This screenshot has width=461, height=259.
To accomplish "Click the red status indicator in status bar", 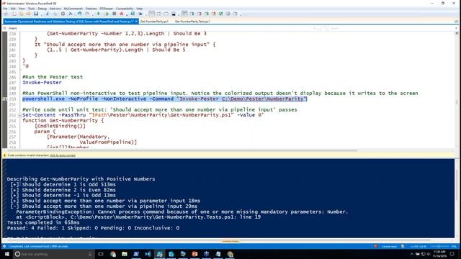I will coord(375,246).
